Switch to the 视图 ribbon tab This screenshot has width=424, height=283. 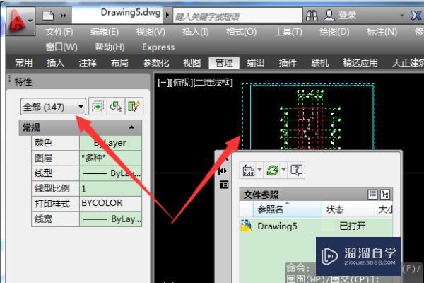(192, 63)
